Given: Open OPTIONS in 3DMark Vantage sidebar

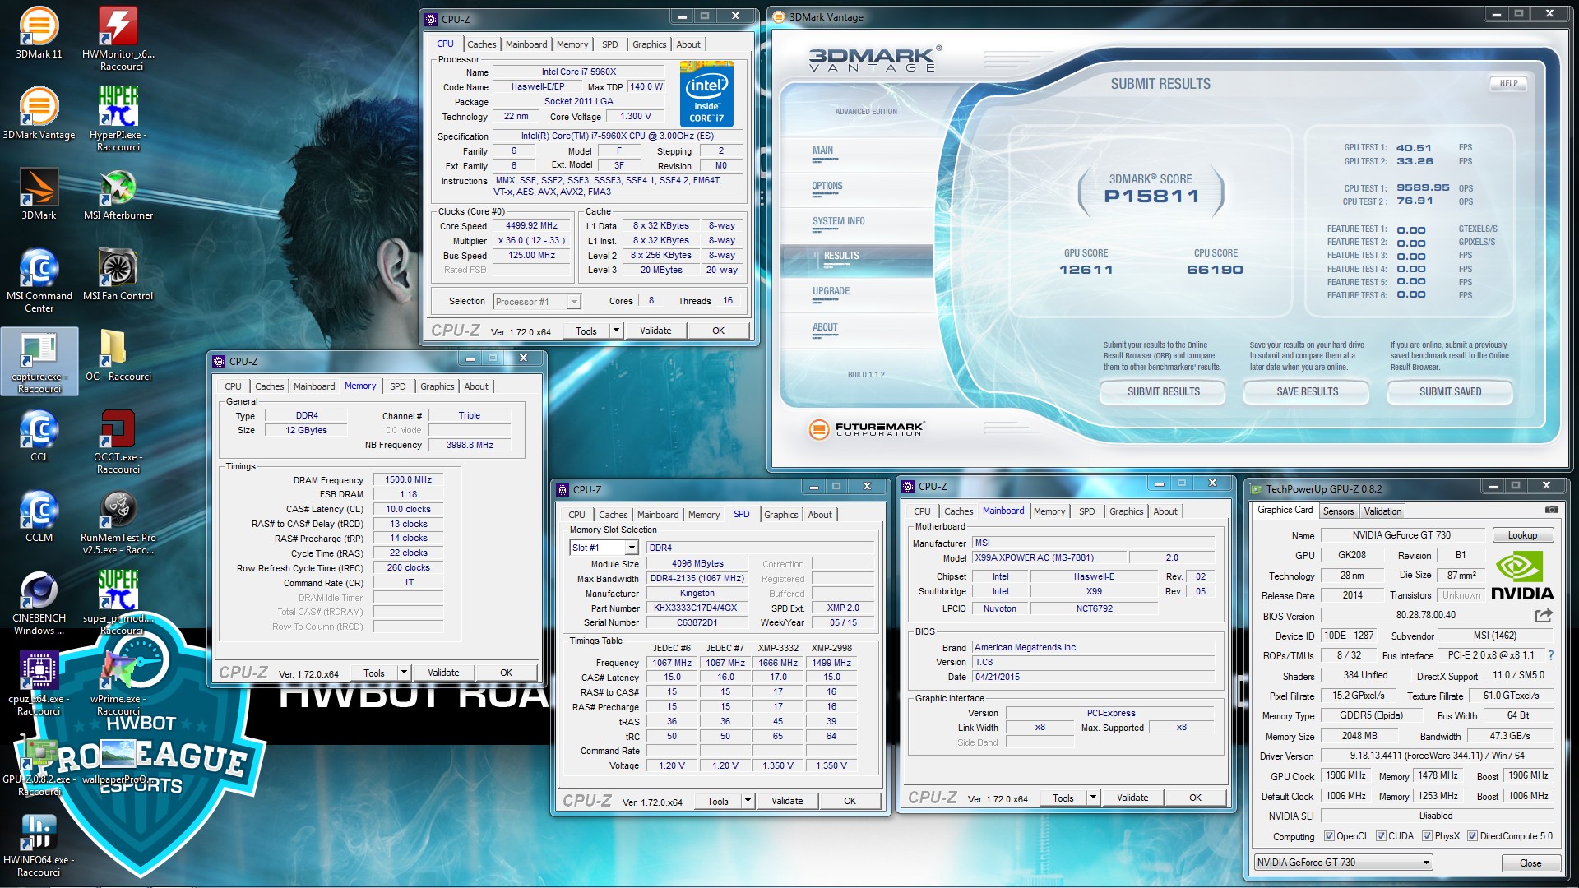Looking at the screenshot, I should pos(827,187).
